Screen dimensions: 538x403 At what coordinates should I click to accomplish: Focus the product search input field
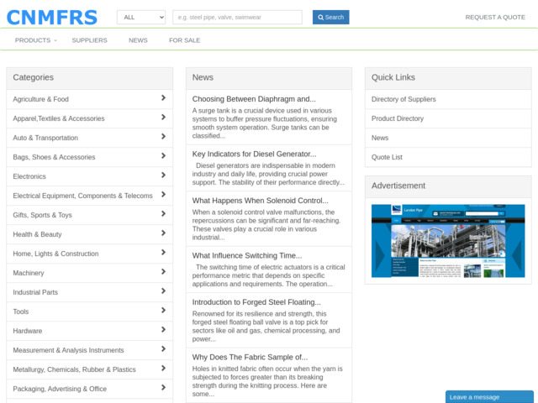point(237,17)
